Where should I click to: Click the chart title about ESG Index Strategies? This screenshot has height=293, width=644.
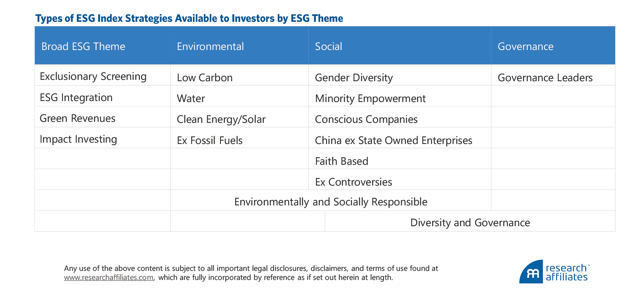[189, 18]
